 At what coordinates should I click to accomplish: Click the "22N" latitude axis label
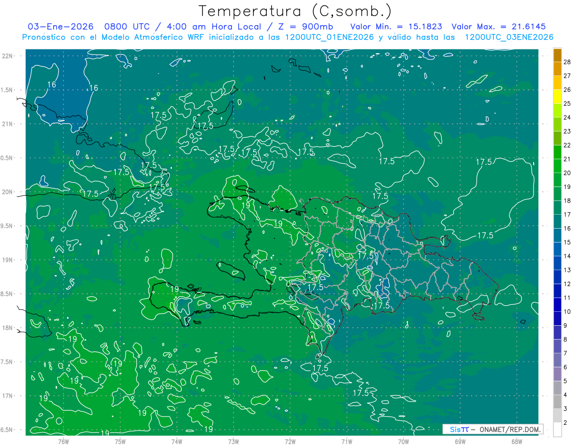click(7, 56)
